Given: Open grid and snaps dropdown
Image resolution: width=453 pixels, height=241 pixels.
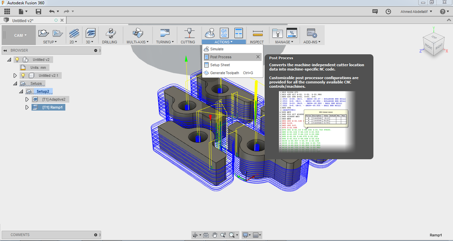Looking at the screenshot, I should pyautogui.click(x=257, y=235).
